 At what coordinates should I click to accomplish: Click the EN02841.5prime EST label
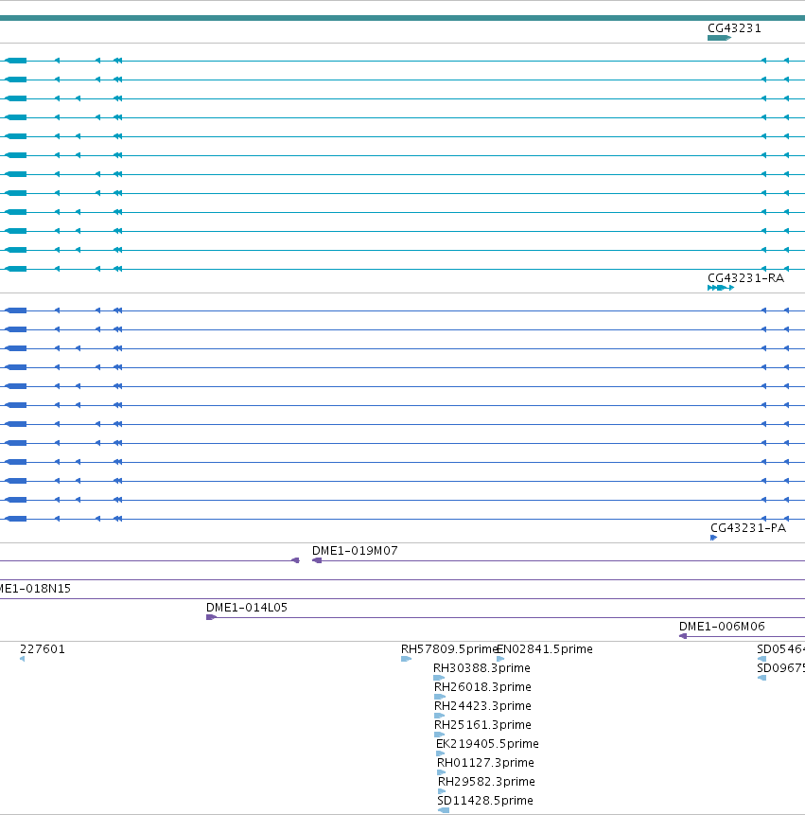click(545, 649)
